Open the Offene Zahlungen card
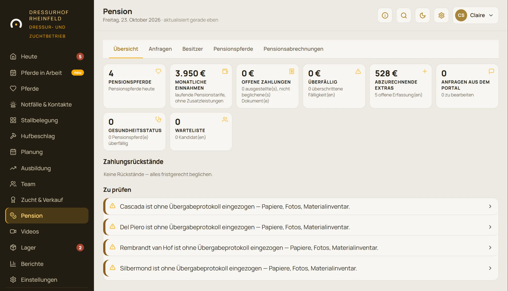Viewport: 508px width, 291px height. (x=267, y=86)
